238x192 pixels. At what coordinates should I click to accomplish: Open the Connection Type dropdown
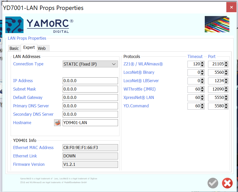(90, 64)
